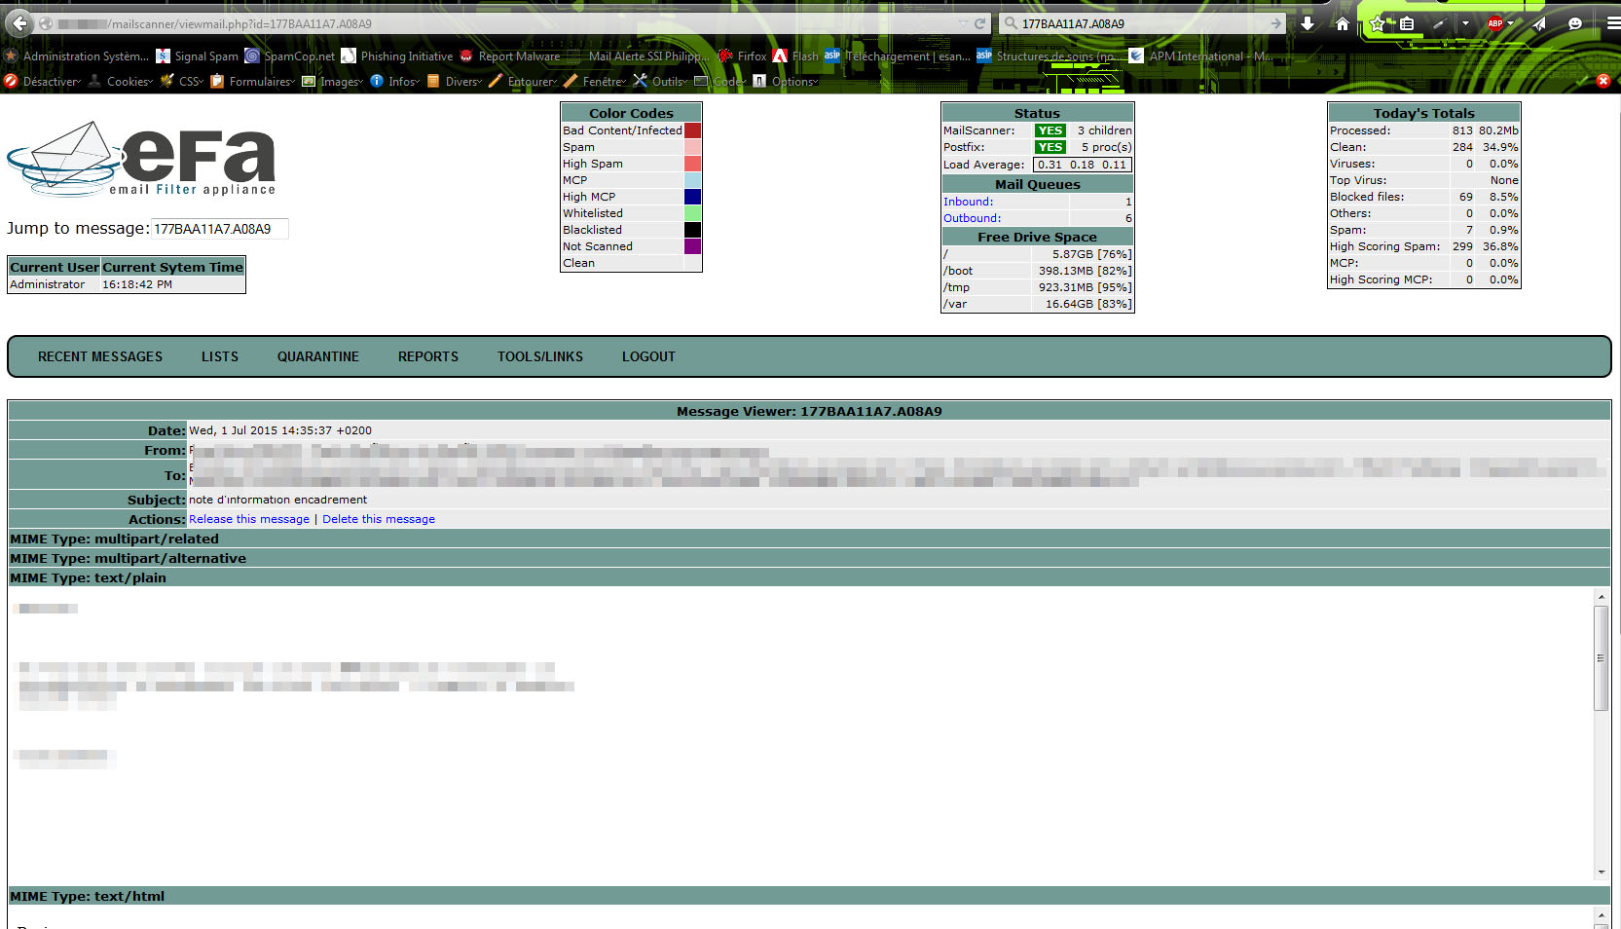
Task: Bookmark this page with the star icon
Action: [1378, 23]
